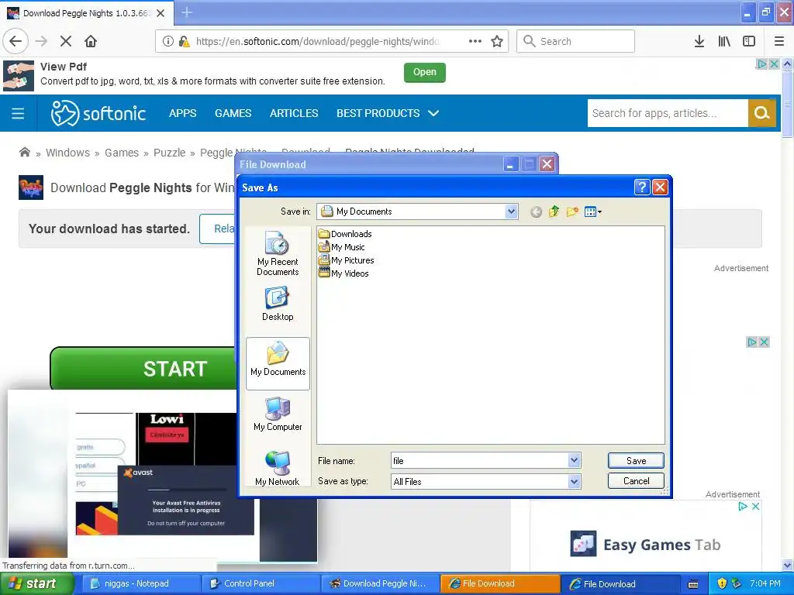Screen dimensions: 794x595
Task: Click Puzzle breadcrumb link
Action: click(x=170, y=153)
